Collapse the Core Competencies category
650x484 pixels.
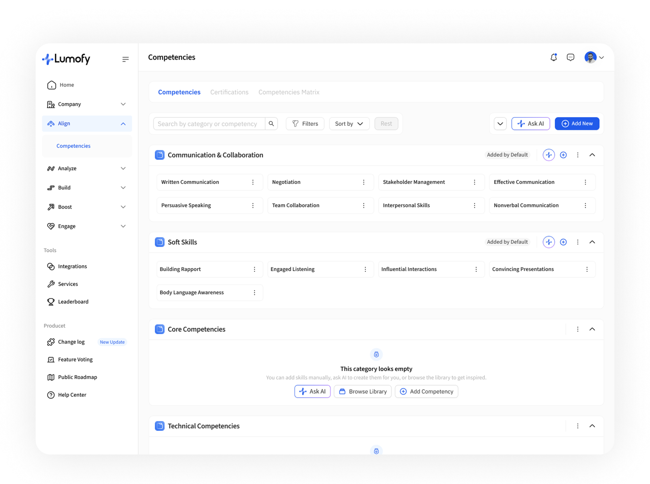coord(592,329)
